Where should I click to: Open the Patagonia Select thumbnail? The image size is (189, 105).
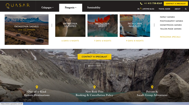[102, 26]
